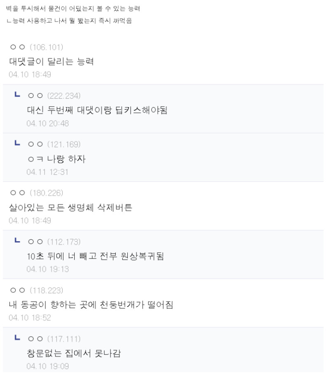Click the reply arrow icon beside user 222.234
The width and height of the screenshot is (326, 373).
[17, 95]
